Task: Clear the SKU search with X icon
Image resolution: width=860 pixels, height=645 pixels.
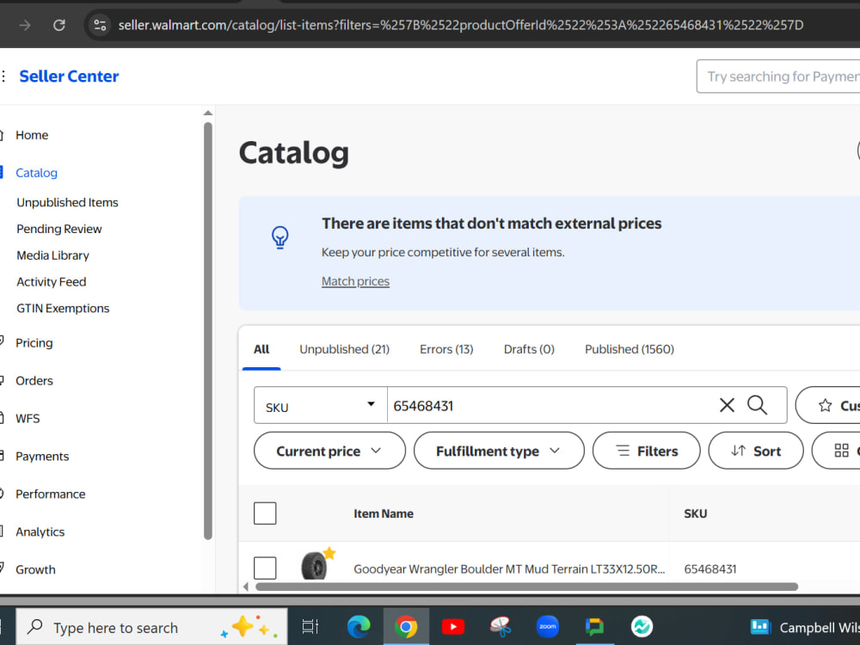Action: coord(727,405)
